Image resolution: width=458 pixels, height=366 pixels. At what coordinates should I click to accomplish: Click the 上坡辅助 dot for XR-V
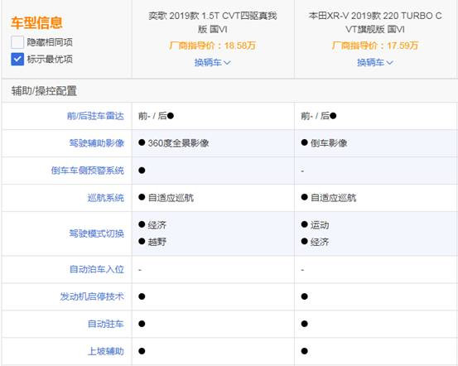pyautogui.click(x=304, y=351)
